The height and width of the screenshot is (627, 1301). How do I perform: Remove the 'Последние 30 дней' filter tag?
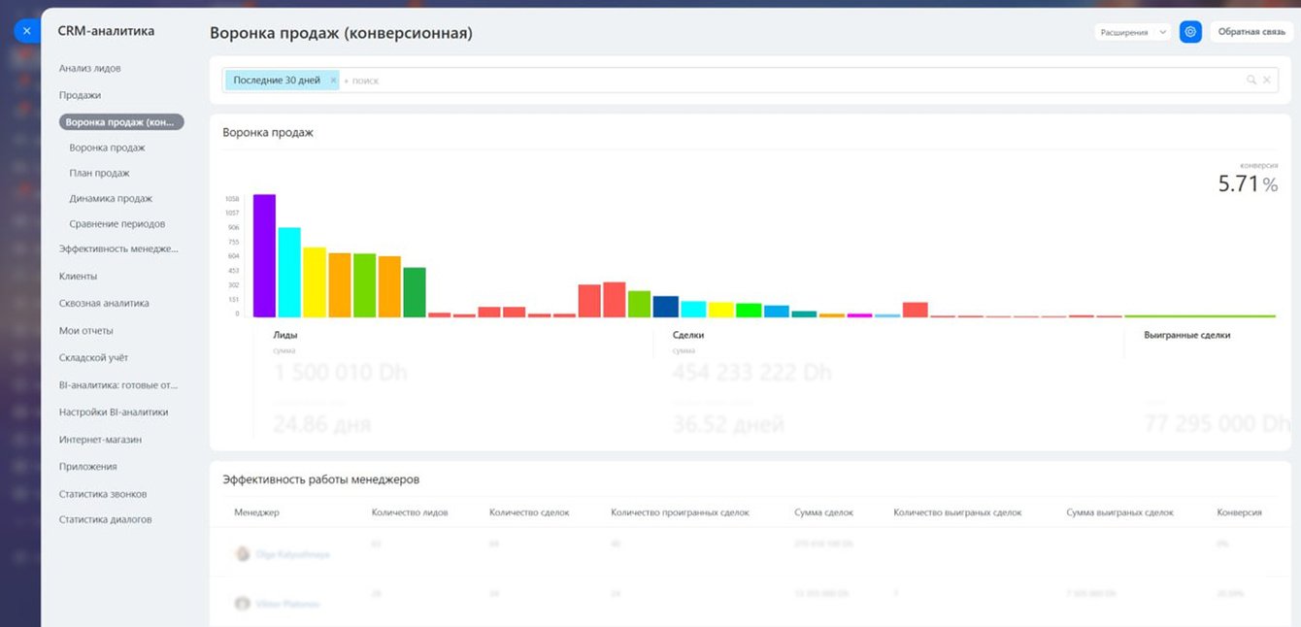coord(333,81)
